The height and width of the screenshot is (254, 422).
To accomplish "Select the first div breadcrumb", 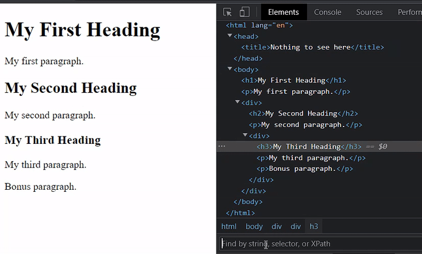I will [276, 227].
